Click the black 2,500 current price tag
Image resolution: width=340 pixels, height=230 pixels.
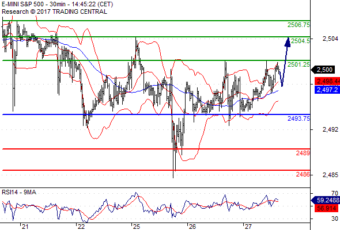[x=323, y=70]
